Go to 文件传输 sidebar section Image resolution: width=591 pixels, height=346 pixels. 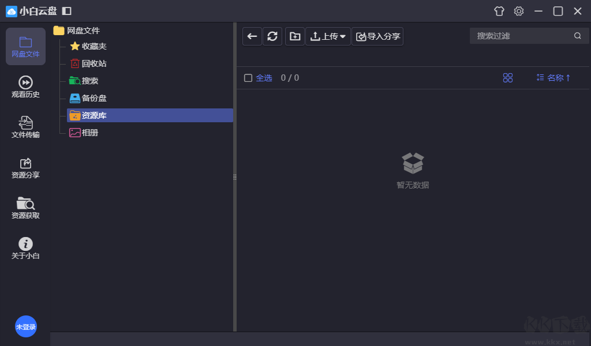pos(25,127)
